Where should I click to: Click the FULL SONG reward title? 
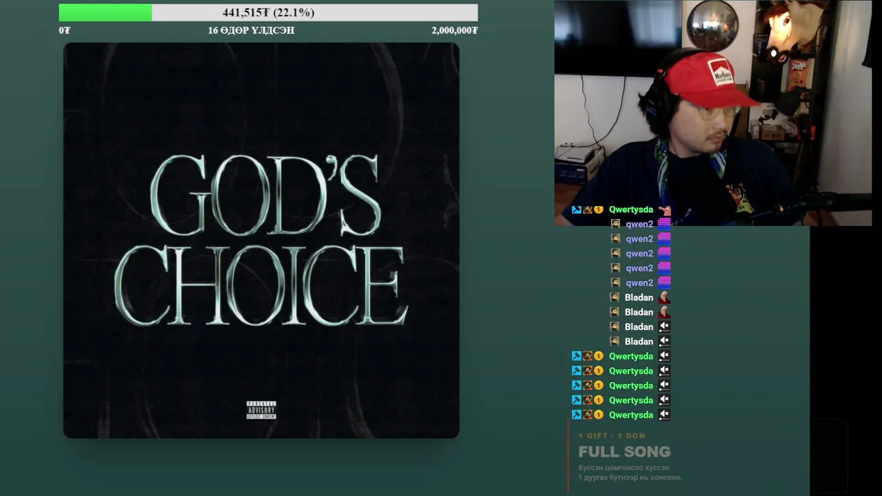pos(624,452)
